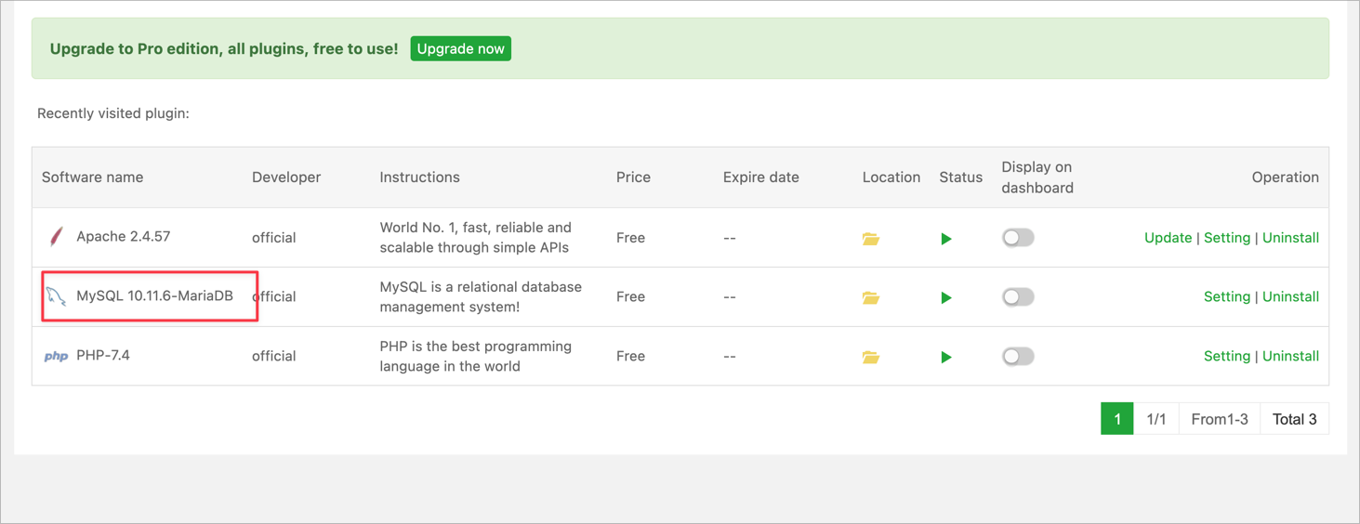Open MySQL install location folder icon
1360x524 pixels.
tap(870, 298)
